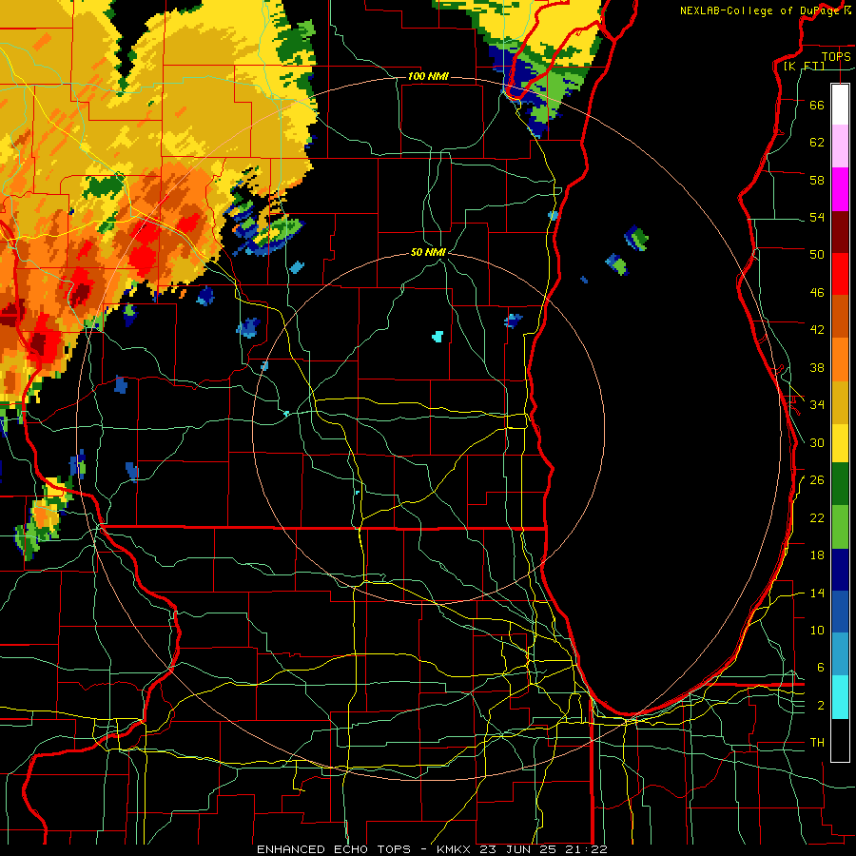The height and width of the screenshot is (856, 856).
Task: Click the 66 legend value
Action: click(x=817, y=106)
